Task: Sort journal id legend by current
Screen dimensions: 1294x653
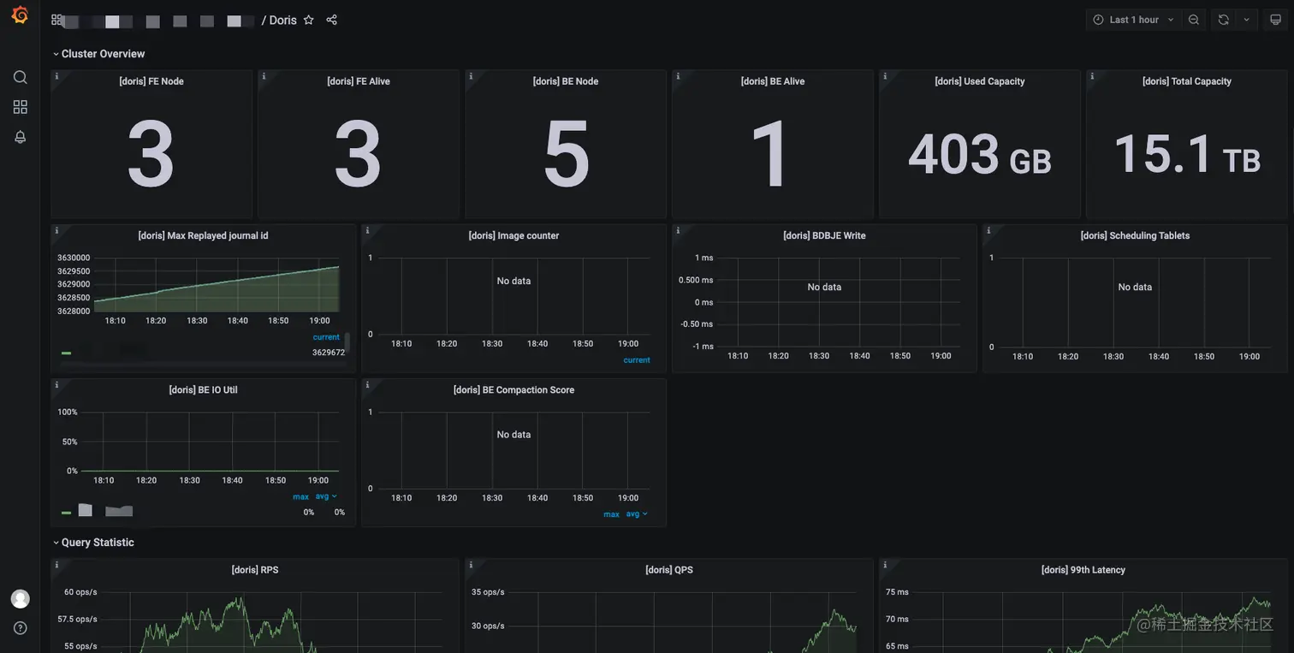Action: (326, 337)
